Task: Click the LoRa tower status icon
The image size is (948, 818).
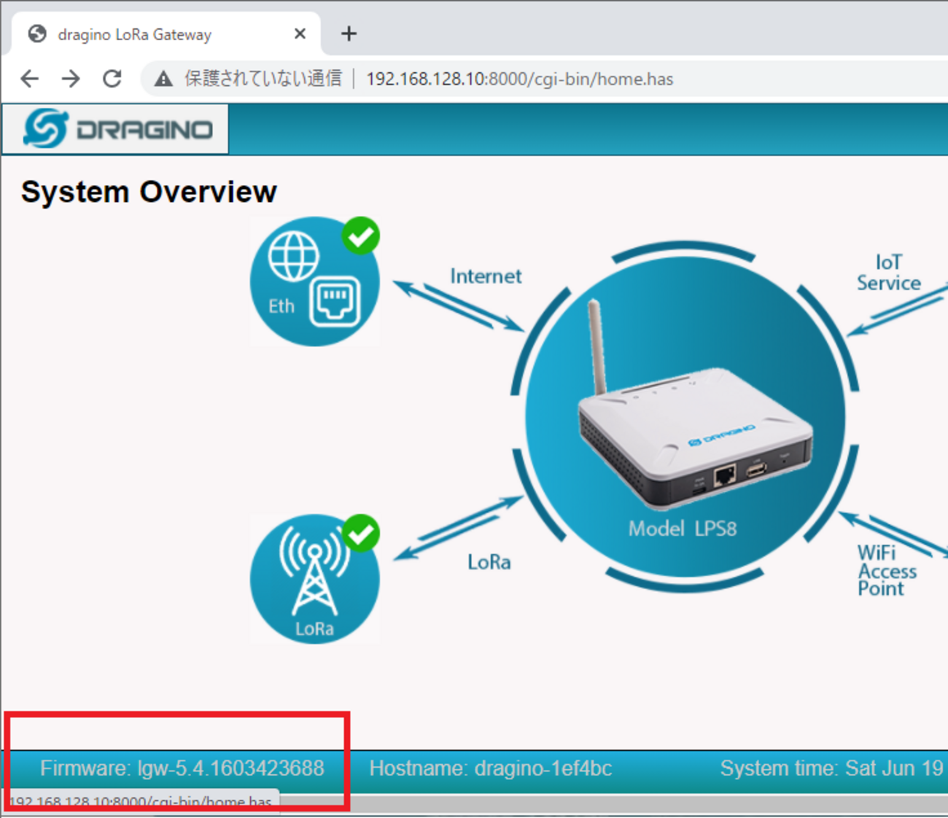Action: click(x=315, y=579)
